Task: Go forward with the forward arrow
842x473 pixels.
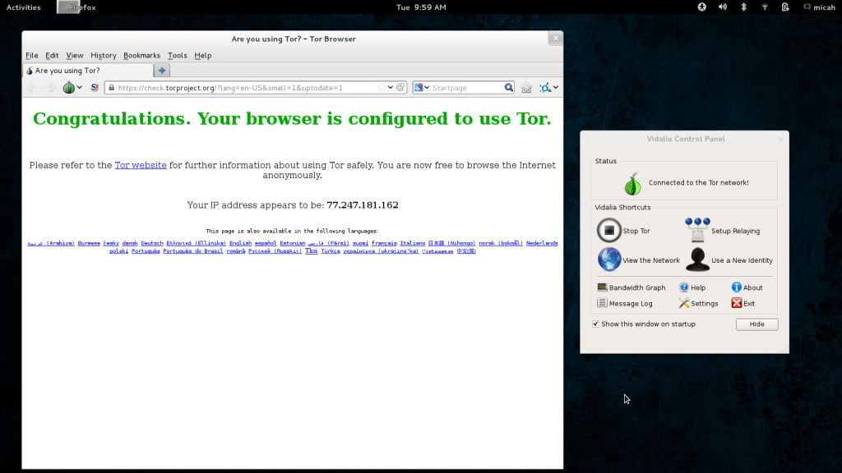Action: coord(50,87)
